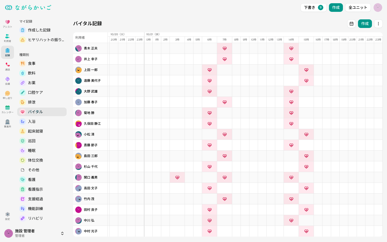
Task: Click the 作成 button in top bar
Action: pos(336,8)
